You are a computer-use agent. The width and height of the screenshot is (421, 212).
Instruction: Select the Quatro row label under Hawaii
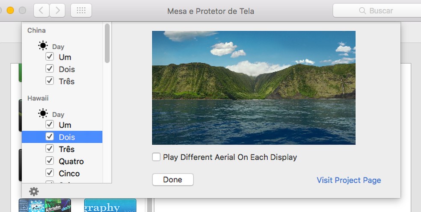[x=71, y=161]
